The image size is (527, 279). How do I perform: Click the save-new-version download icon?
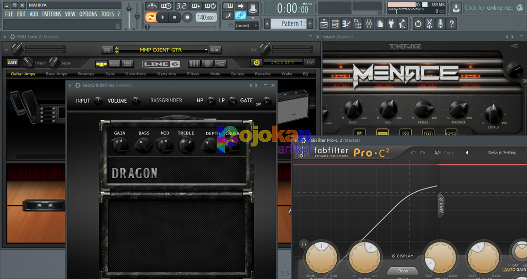coord(456,8)
